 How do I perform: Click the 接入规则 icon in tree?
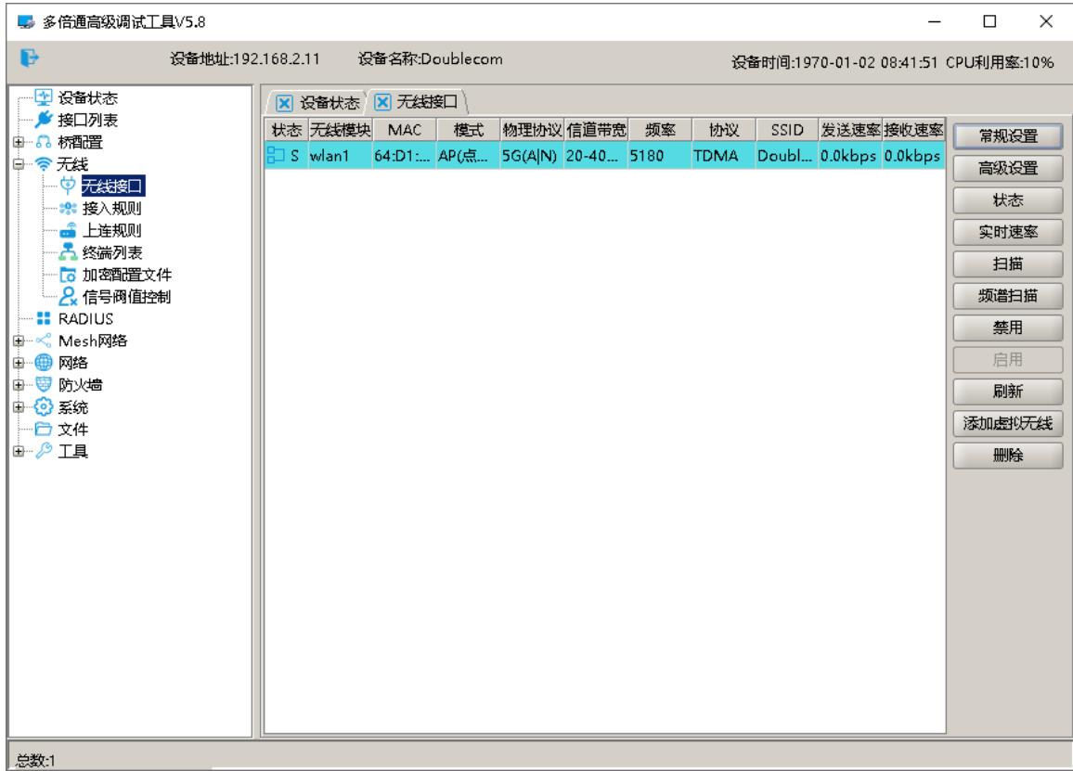(68, 208)
